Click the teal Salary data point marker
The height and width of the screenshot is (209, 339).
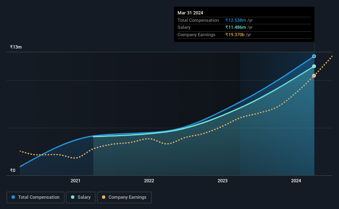click(x=314, y=66)
